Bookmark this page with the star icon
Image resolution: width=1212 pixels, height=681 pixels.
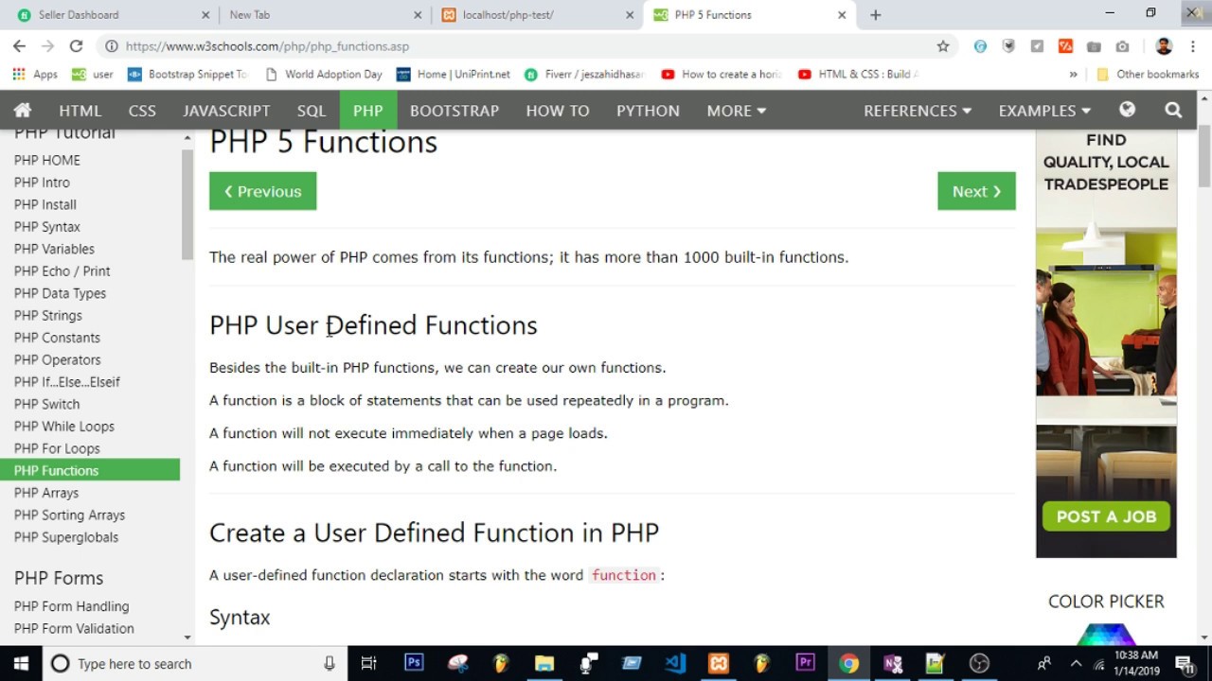tap(943, 45)
